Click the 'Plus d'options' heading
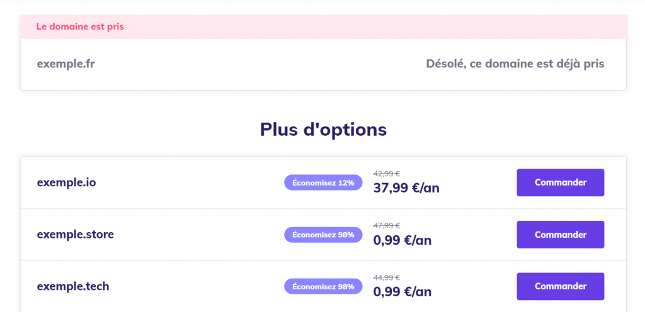Viewport: 645px width, 312px height. 323,130
